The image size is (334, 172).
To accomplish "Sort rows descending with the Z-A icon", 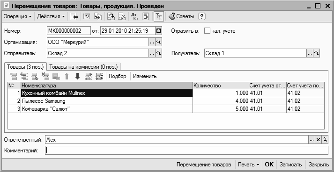I will (x=99, y=76).
